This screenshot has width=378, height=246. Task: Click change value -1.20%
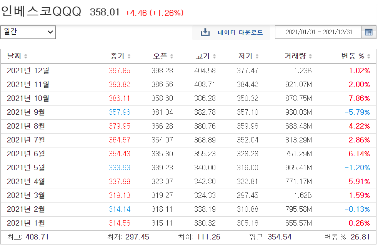357,168
